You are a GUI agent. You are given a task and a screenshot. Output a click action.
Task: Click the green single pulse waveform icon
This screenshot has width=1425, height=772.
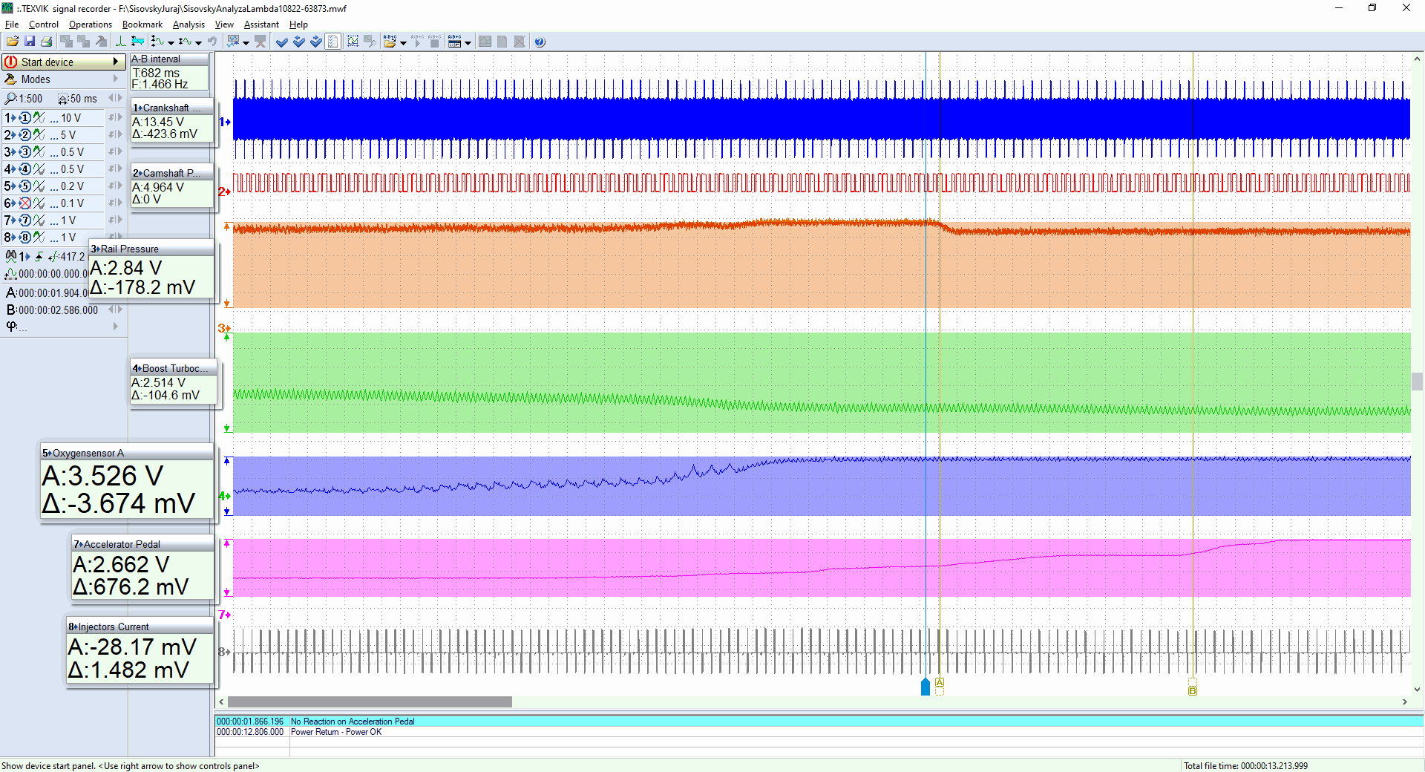120,42
